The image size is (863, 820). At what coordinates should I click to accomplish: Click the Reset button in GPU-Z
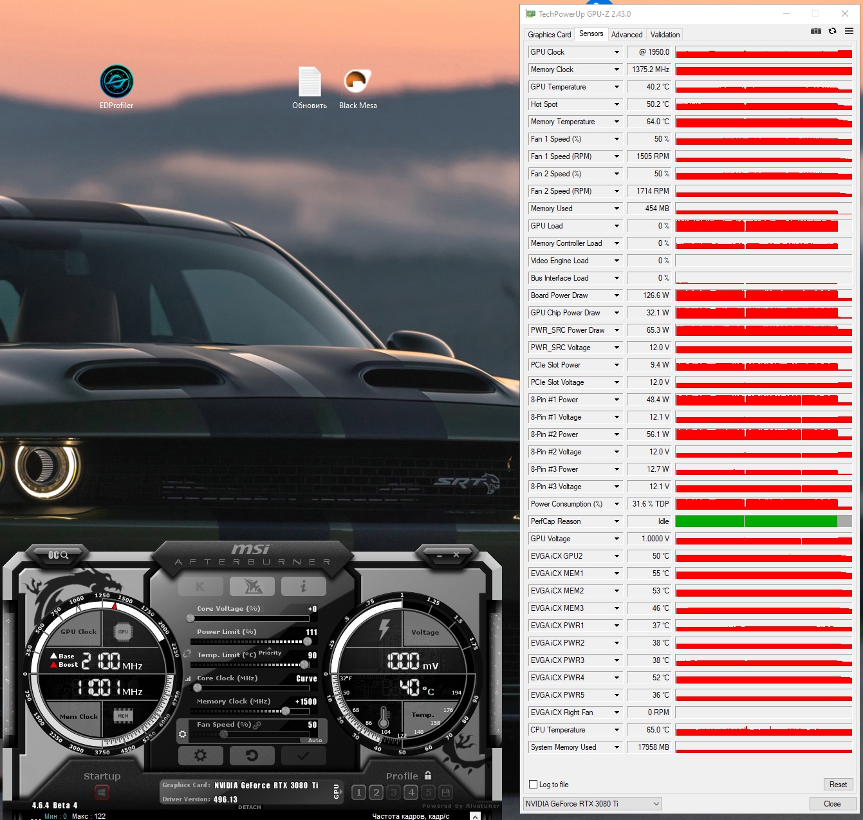[838, 785]
